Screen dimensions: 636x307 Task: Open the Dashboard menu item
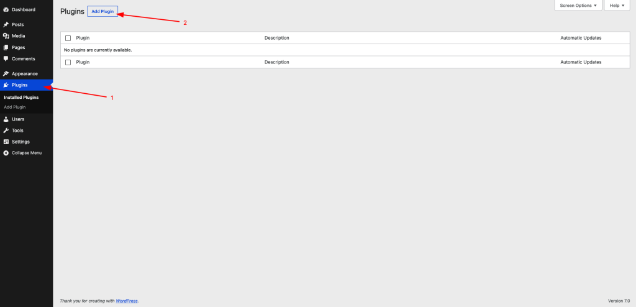point(24,9)
